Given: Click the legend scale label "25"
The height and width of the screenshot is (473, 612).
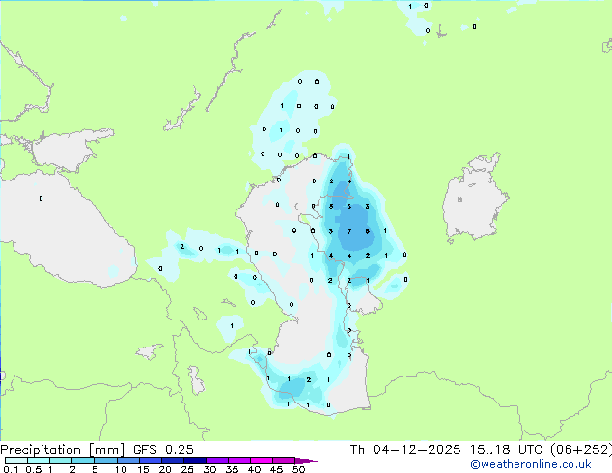Looking at the screenshot, I should point(187,469).
